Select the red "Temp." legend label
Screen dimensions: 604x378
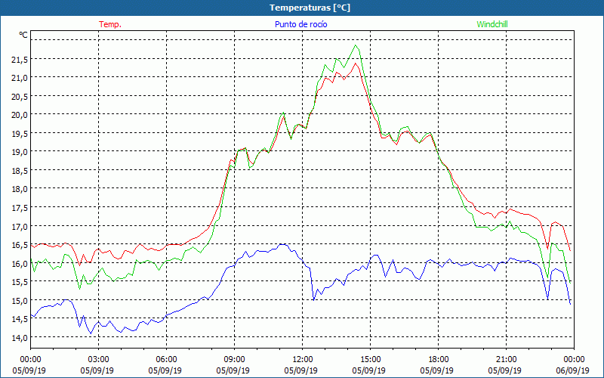[110, 24]
